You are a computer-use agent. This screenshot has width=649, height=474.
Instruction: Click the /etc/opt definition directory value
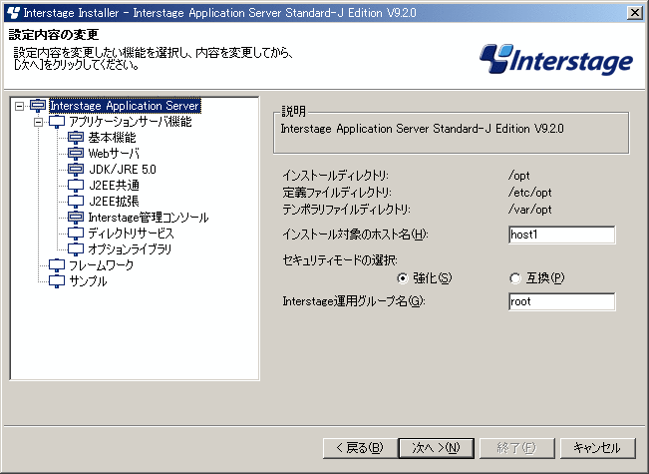[x=530, y=193]
